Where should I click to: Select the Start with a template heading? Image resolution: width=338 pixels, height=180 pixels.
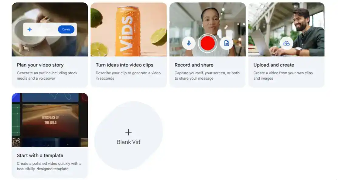coord(40,155)
